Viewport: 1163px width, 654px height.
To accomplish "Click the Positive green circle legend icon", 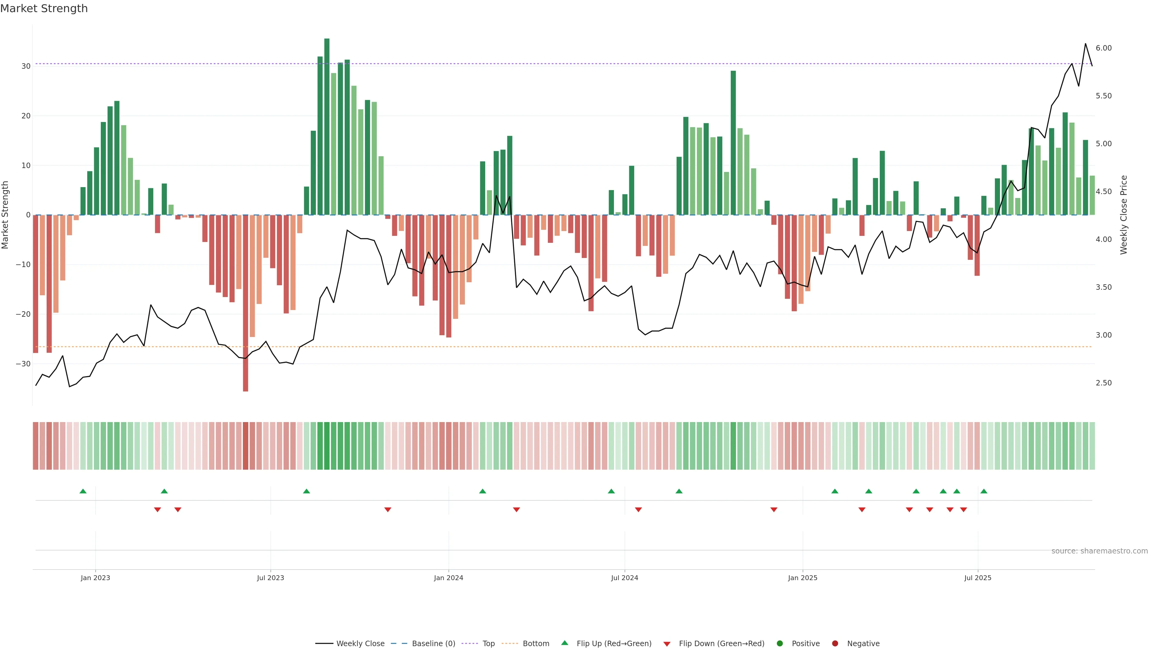I will (x=780, y=644).
